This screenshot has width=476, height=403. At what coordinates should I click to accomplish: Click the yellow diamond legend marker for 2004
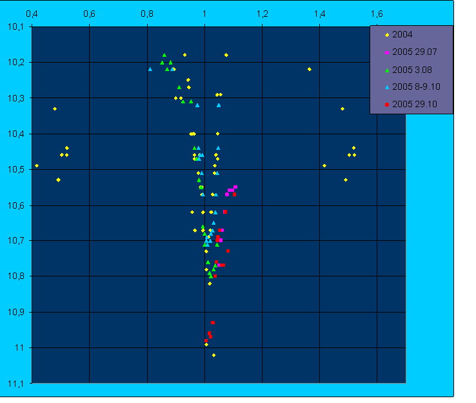pos(387,35)
